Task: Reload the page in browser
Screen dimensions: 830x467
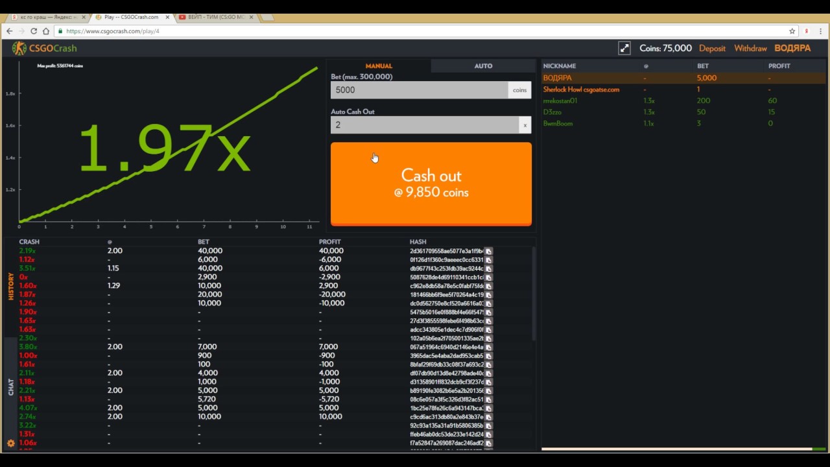Action: pyautogui.click(x=34, y=30)
